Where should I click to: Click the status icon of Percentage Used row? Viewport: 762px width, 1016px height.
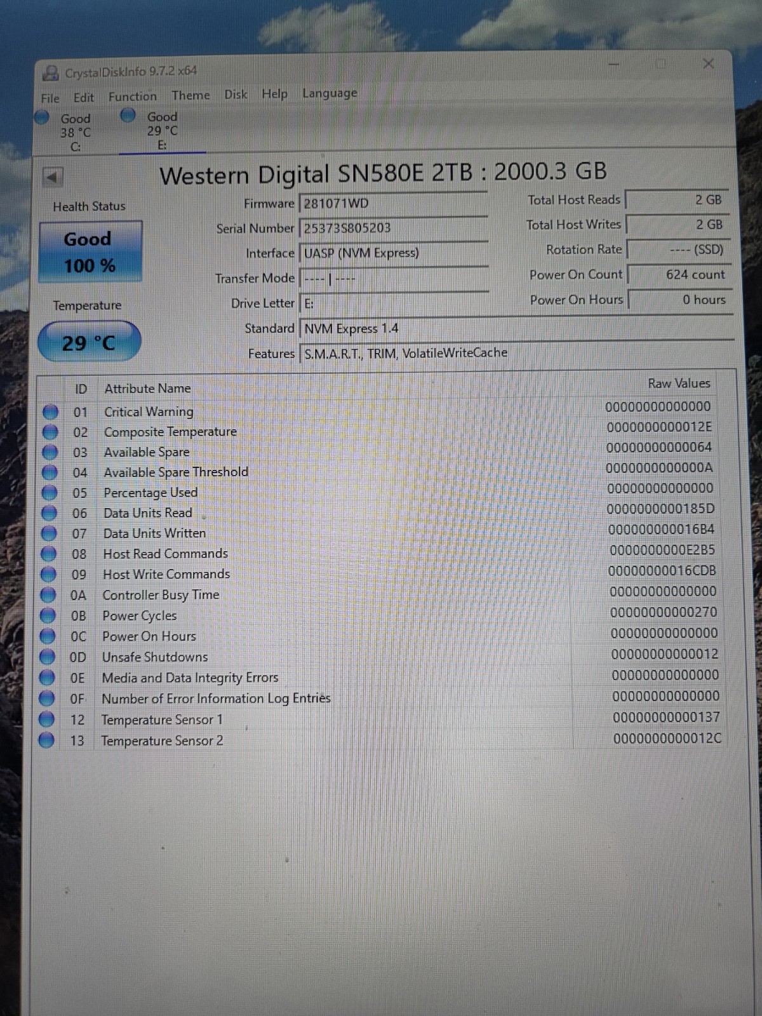coord(50,493)
